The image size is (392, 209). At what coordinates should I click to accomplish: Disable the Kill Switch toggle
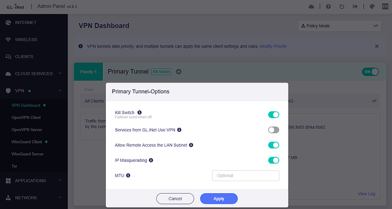point(273,115)
